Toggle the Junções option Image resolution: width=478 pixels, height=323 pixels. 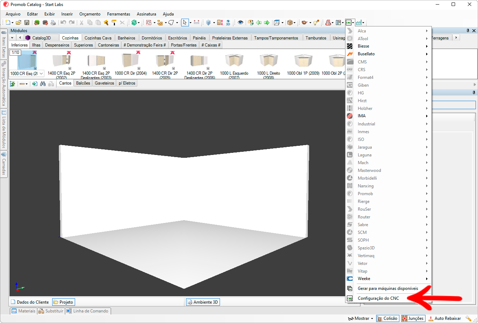(x=413, y=318)
